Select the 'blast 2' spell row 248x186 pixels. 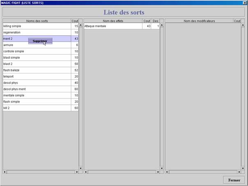click(41, 64)
